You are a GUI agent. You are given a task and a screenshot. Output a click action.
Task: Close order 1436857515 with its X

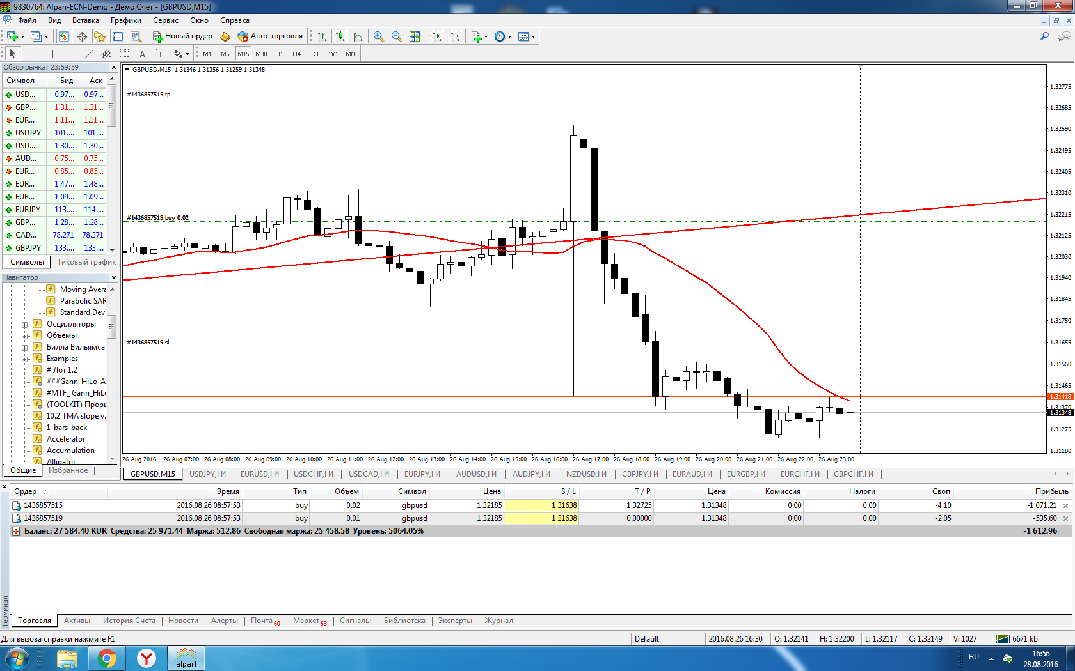(1065, 505)
